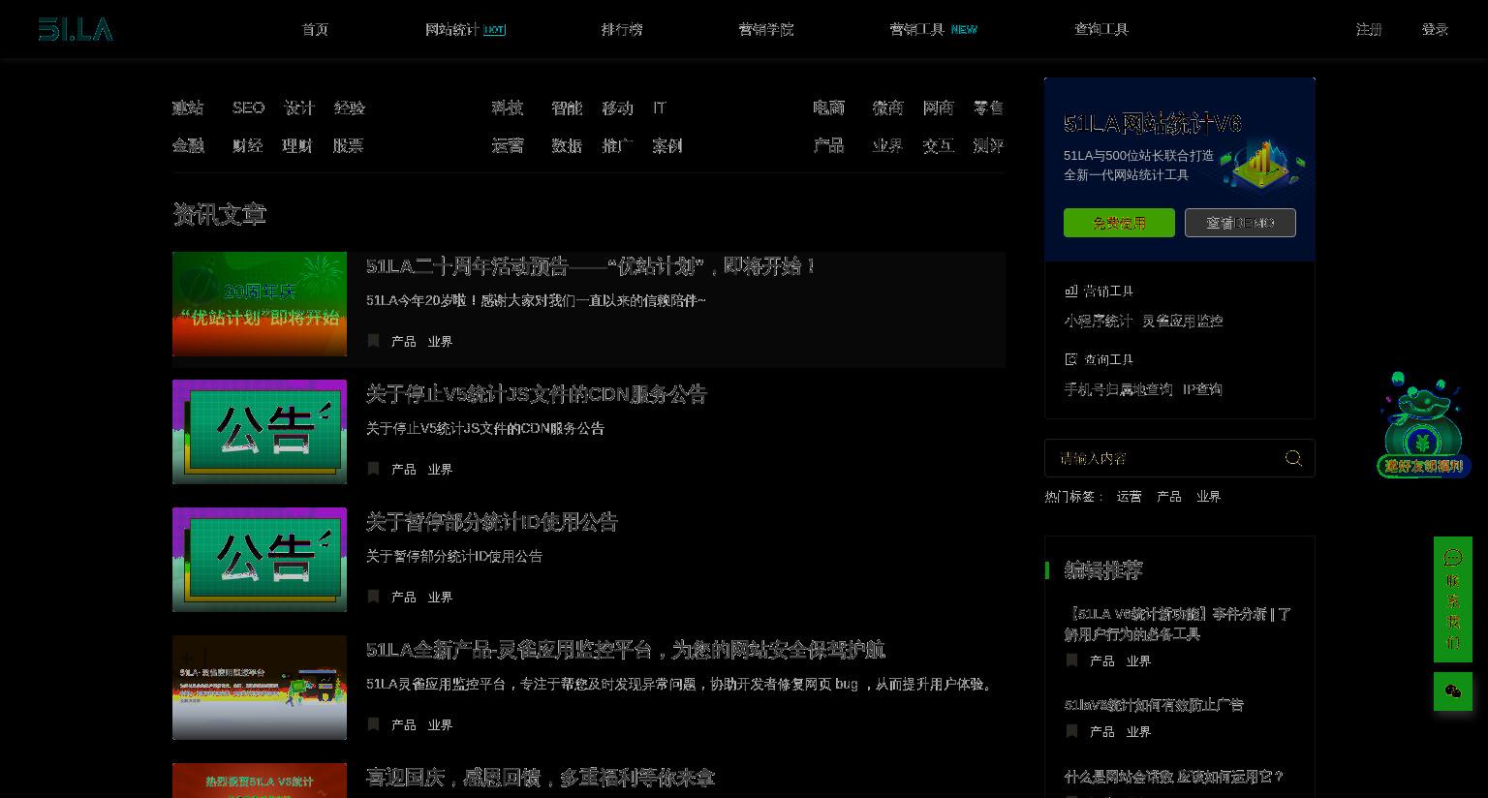The height and width of the screenshot is (798, 1488).
Task: Open recommended 什么是网站会话数 article
Action: [1174, 777]
